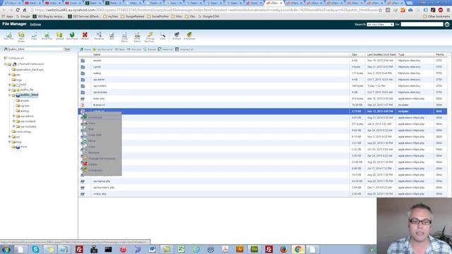Image resolution: width=452 pixels, height=254 pixels.
Task: Expand the wp-includes folder in the tree
Action: pos(14,127)
